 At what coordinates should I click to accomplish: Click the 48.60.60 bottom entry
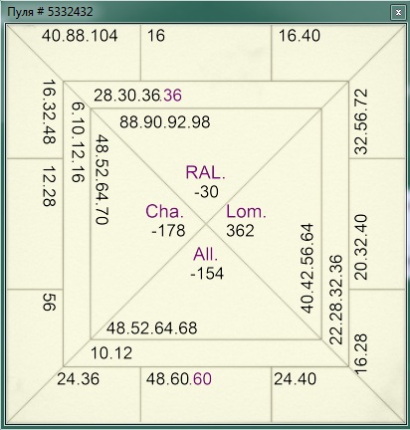[179, 379]
